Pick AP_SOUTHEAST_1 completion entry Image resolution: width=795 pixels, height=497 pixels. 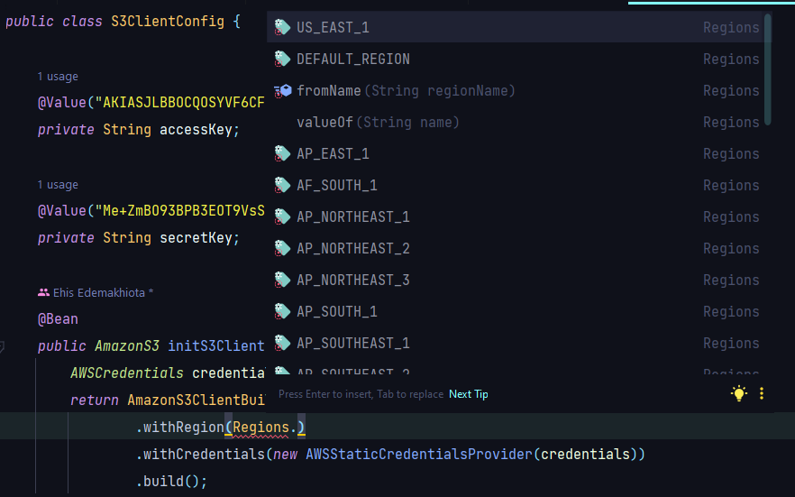click(516, 343)
